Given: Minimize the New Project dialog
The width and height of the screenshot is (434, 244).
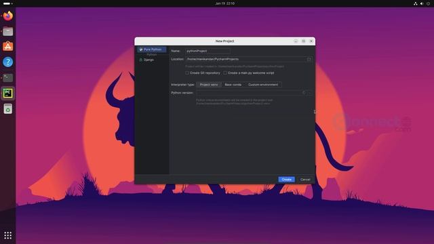Looking at the screenshot, I should (x=296, y=41).
